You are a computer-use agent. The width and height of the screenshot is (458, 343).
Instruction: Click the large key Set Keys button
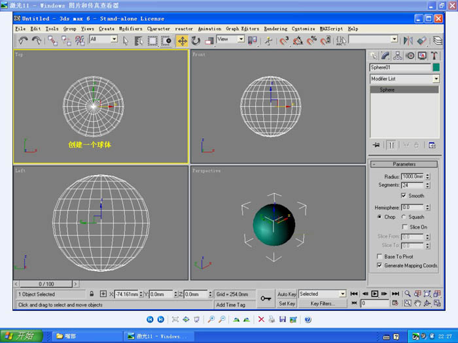[x=266, y=298]
